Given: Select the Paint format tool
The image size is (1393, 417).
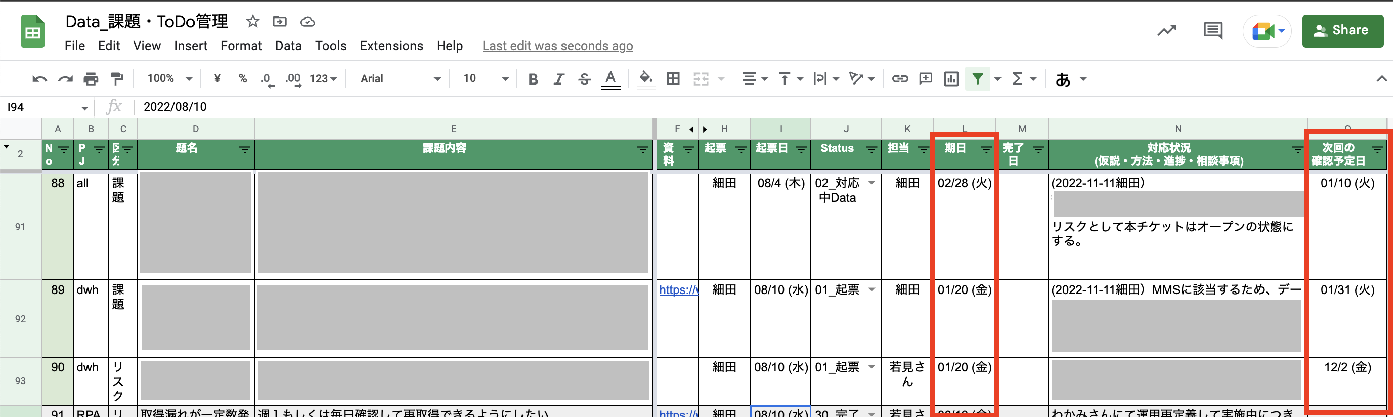Looking at the screenshot, I should 116,79.
